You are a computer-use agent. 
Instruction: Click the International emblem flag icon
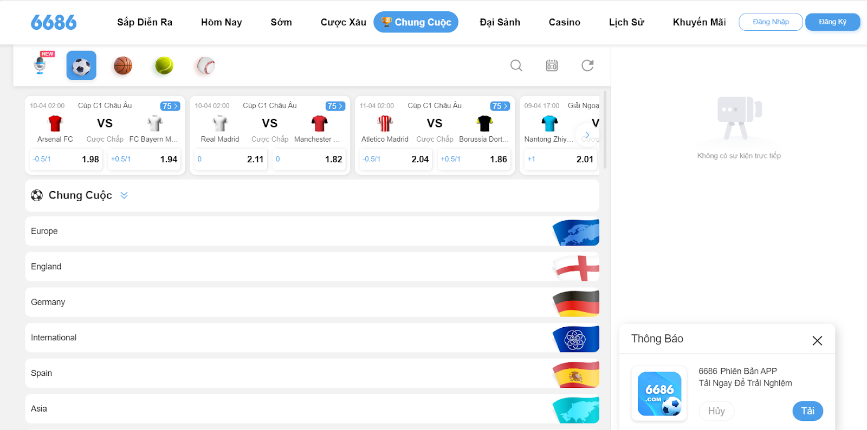tap(576, 339)
